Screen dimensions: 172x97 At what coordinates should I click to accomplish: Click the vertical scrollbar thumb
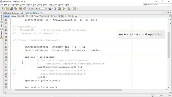[169, 45]
